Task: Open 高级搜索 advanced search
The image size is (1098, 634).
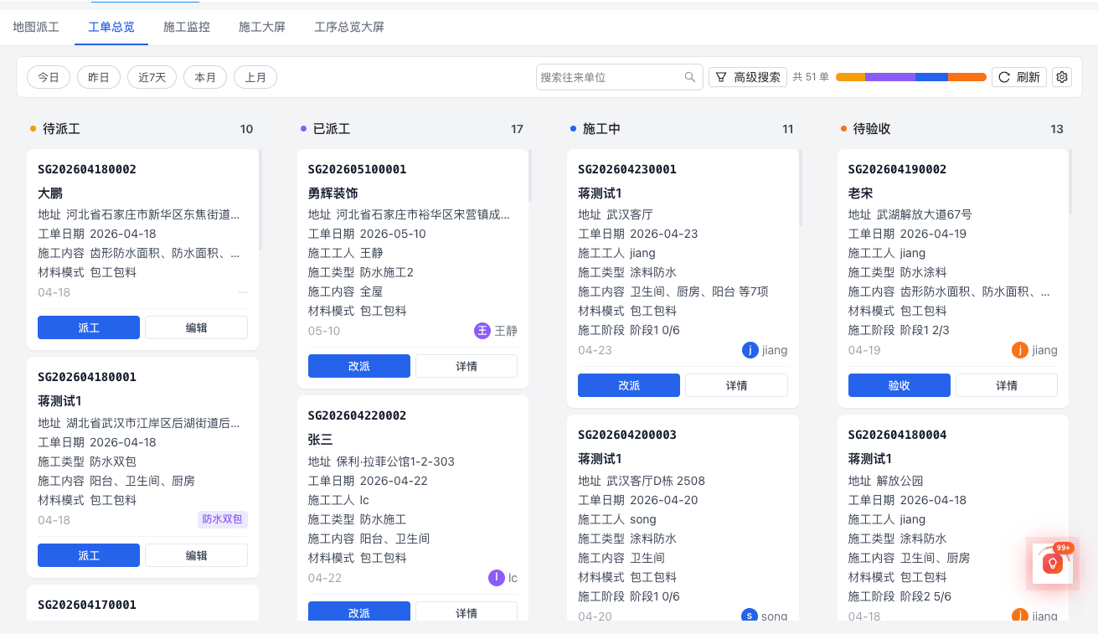Action: tap(748, 77)
